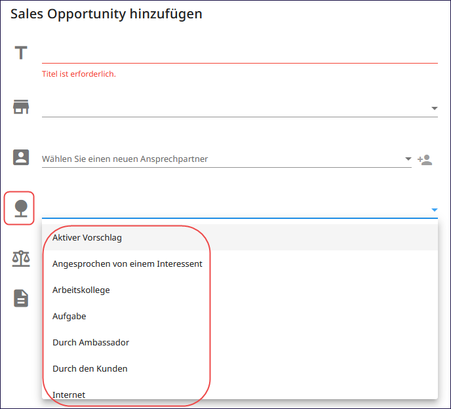Expand the contact person dropdown arrow

coord(408,159)
